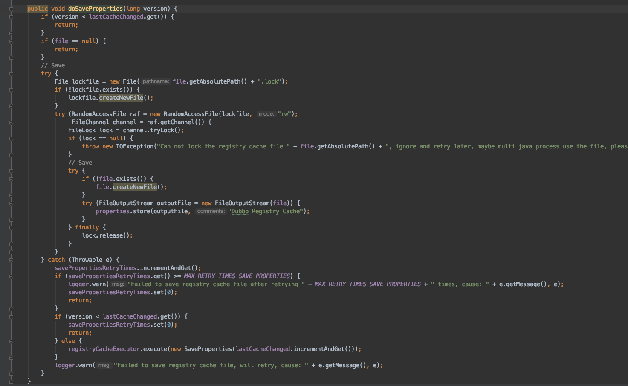The width and height of the screenshot is (628, 386).
Task: Click 'FileLock lock' variable declaration
Action: [90, 130]
